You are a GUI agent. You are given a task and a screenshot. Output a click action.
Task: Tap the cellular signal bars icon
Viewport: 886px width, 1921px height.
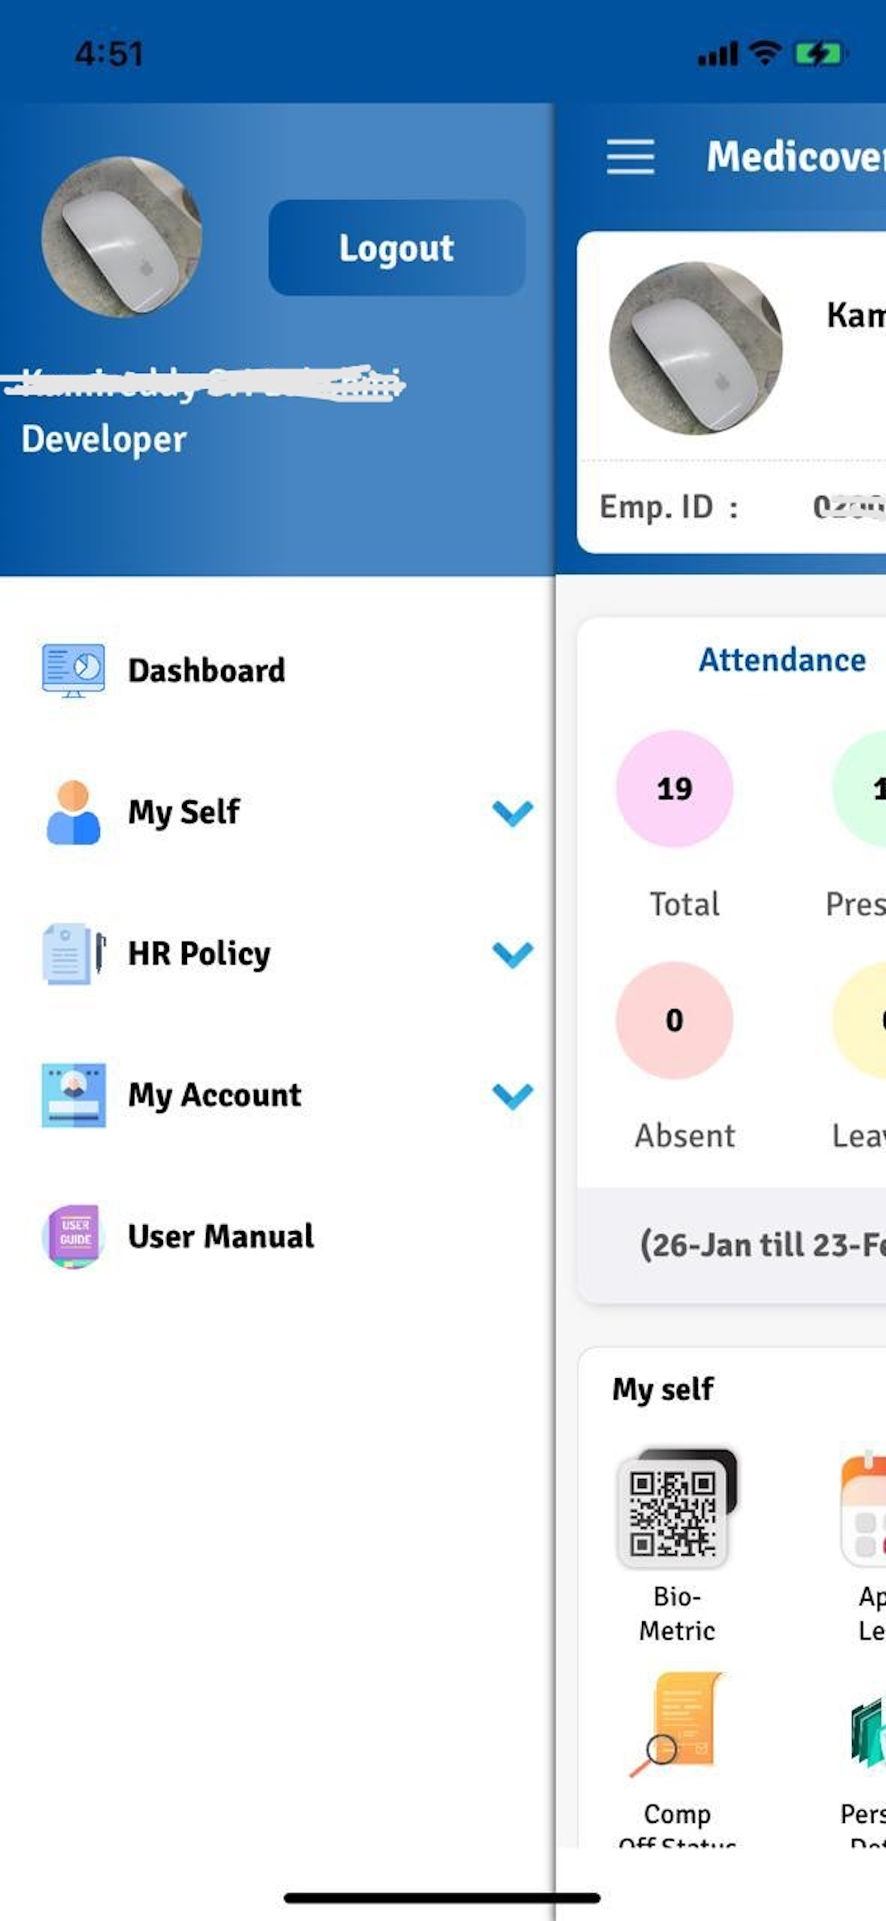click(x=718, y=54)
